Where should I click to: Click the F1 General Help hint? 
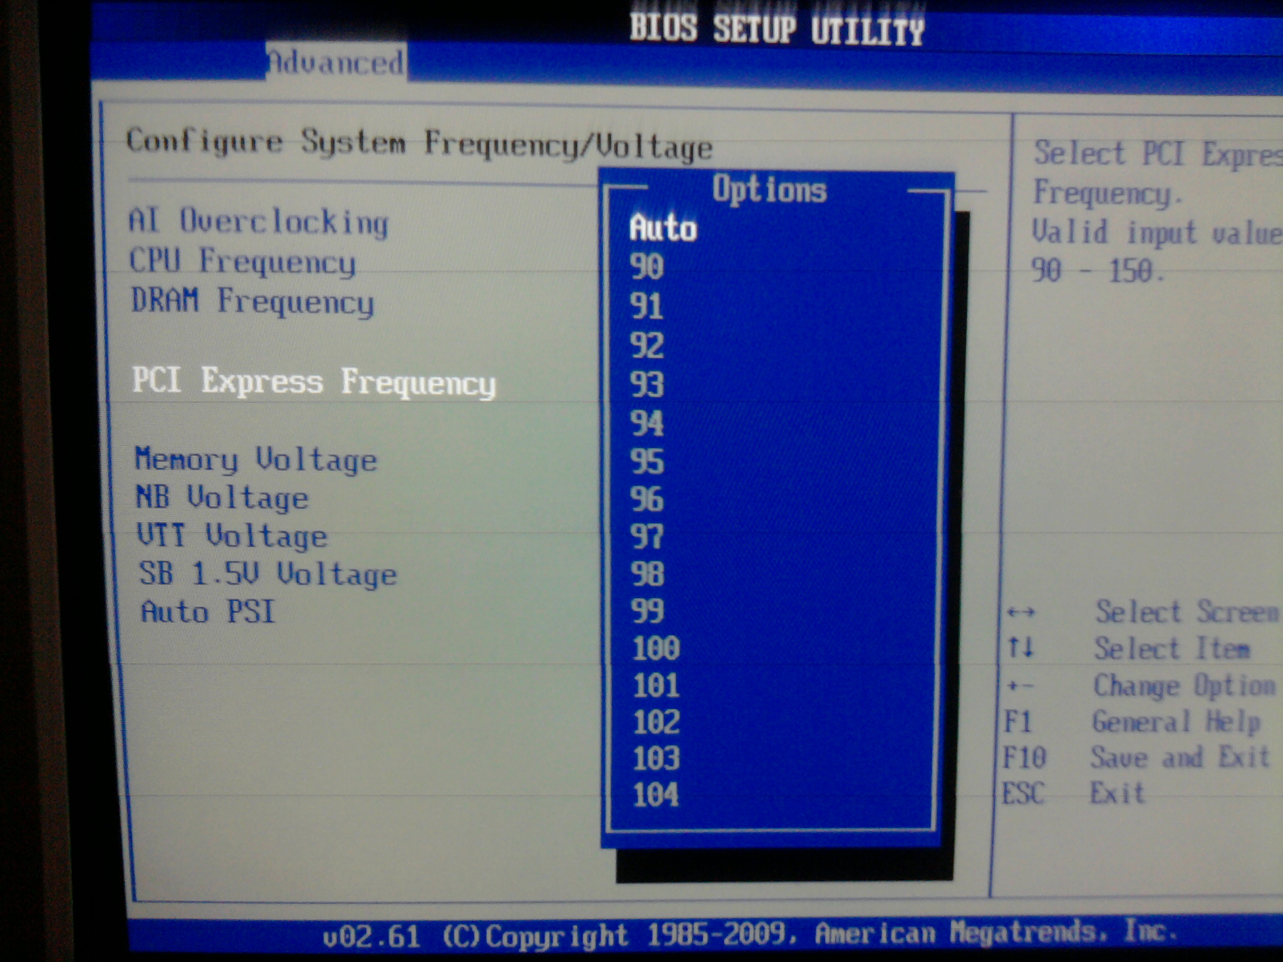tap(1131, 722)
